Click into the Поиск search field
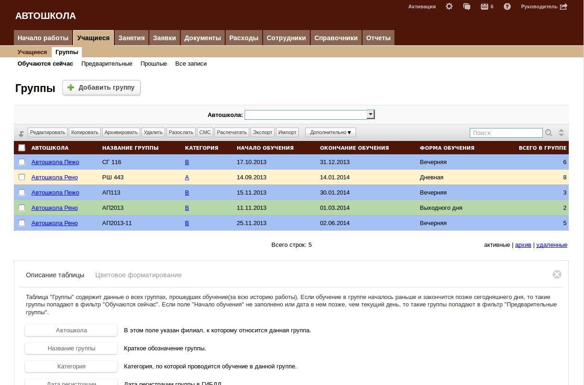Viewport: 584px width, 385px height. (x=506, y=133)
